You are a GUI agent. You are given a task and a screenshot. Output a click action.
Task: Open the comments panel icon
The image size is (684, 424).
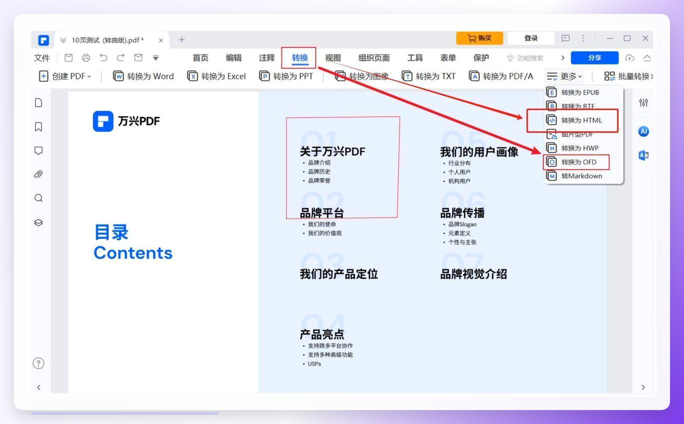coord(39,150)
